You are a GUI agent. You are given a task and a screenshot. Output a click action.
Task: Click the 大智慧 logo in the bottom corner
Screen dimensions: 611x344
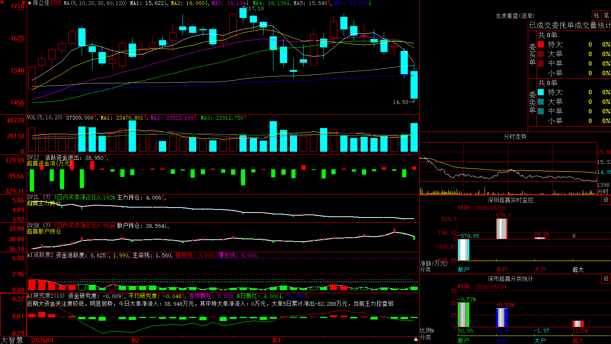point(12,340)
